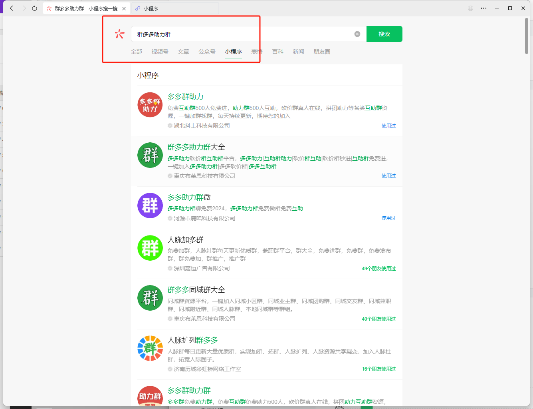The image size is (533, 409).
Task: Click description text of 人脉加多群
Action: tap(279, 255)
